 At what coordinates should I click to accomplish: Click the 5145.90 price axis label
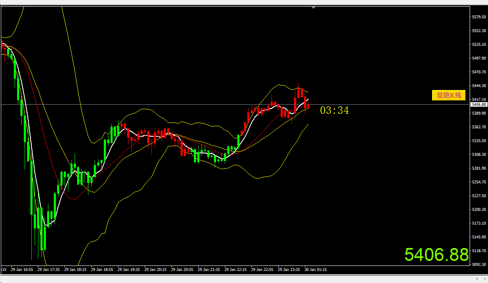[479, 237]
